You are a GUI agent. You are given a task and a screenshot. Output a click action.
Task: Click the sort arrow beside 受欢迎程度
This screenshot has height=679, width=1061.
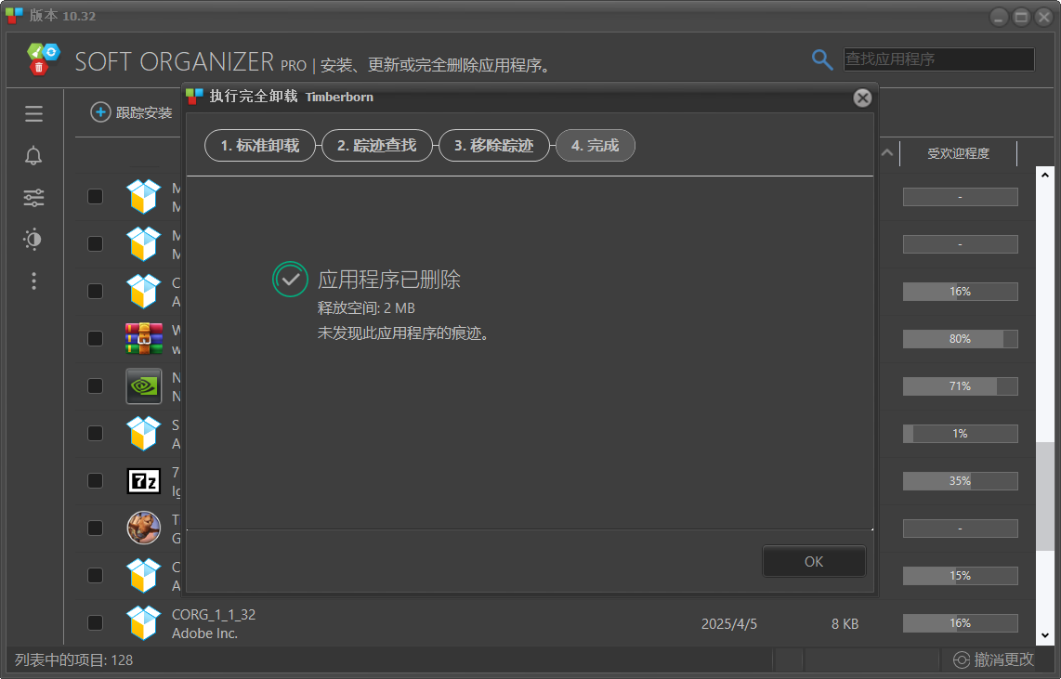click(887, 153)
